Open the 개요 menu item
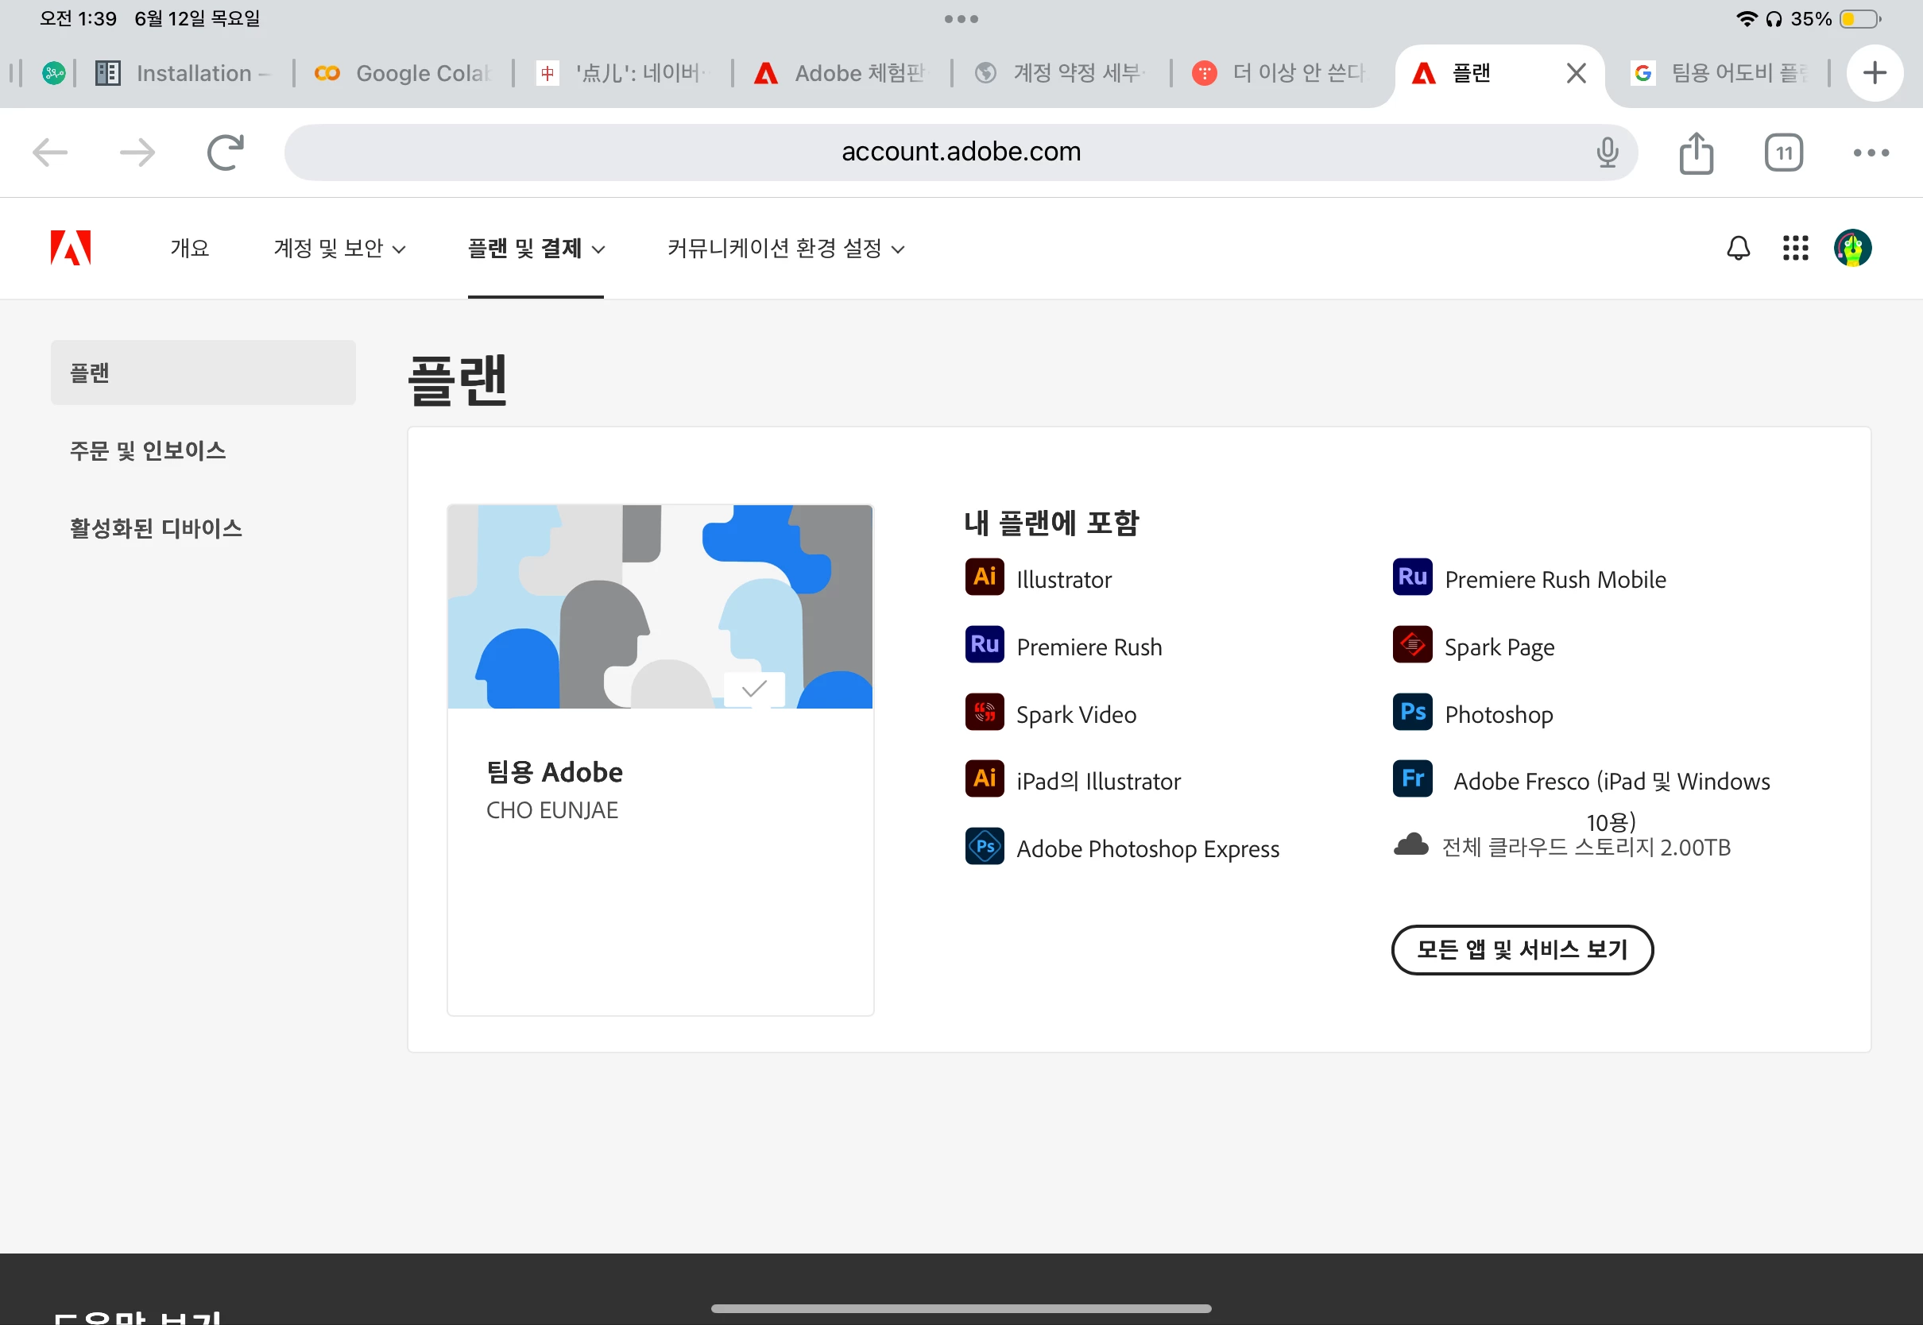The image size is (1923, 1325). click(x=189, y=248)
